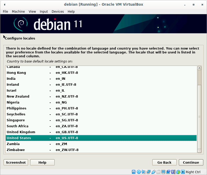
Task: Take a Screenshot with the installer button
Action: click(x=16, y=162)
